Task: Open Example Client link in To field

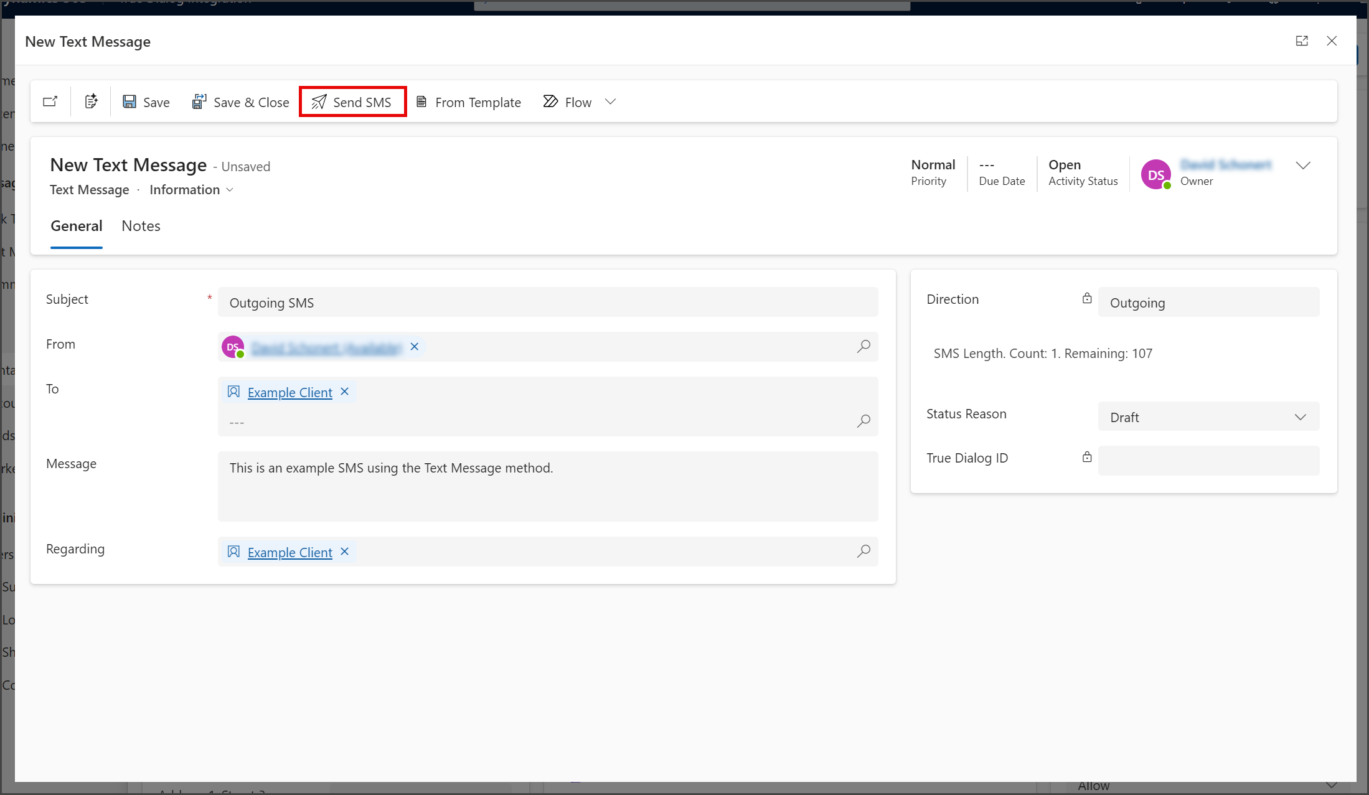Action: tap(290, 392)
